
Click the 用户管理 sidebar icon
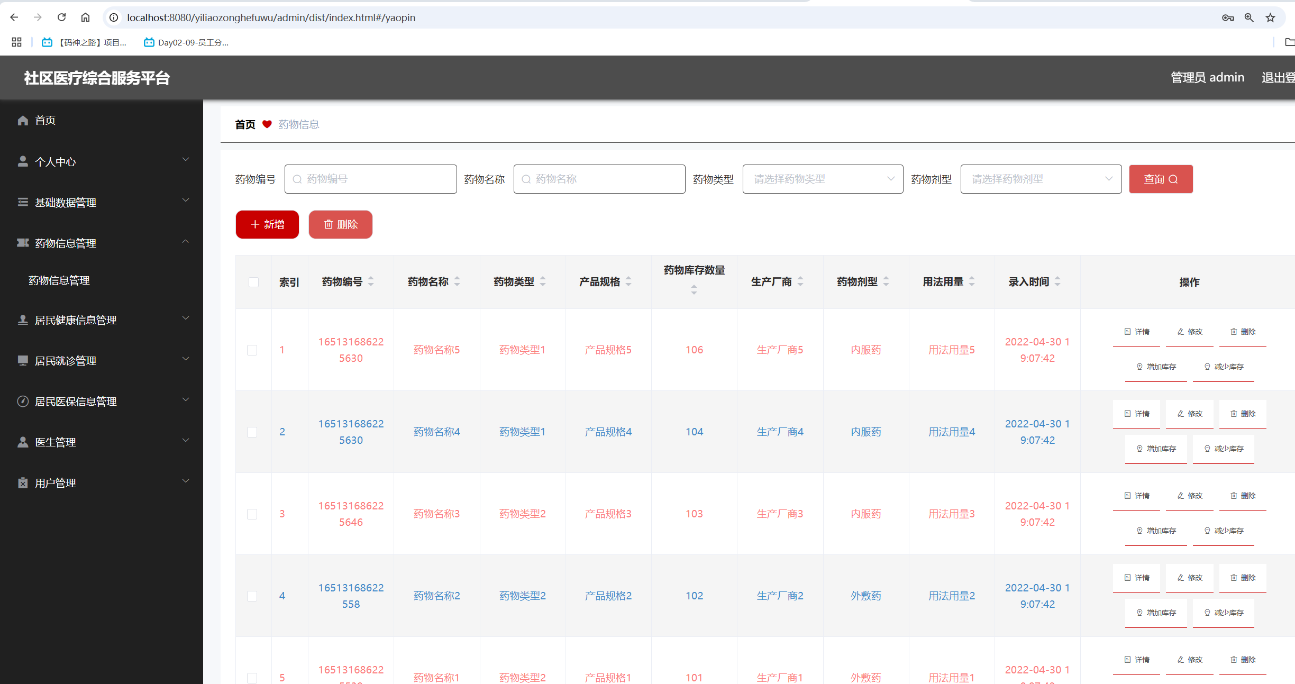coord(23,482)
